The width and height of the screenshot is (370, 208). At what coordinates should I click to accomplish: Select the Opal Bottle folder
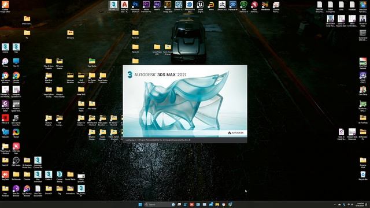point(92,62)
